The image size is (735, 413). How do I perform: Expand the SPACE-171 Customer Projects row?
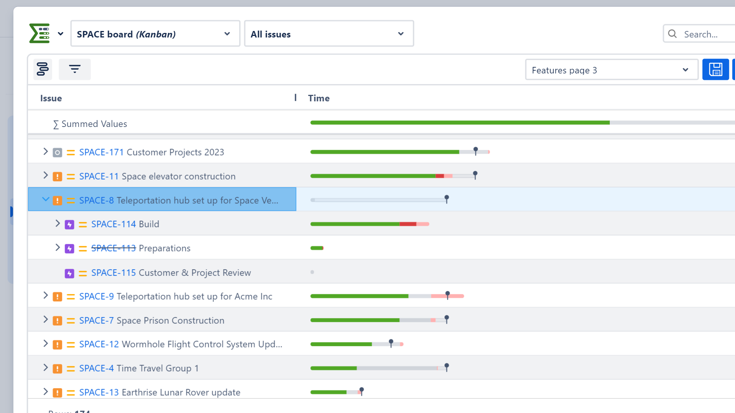(46, 152)
